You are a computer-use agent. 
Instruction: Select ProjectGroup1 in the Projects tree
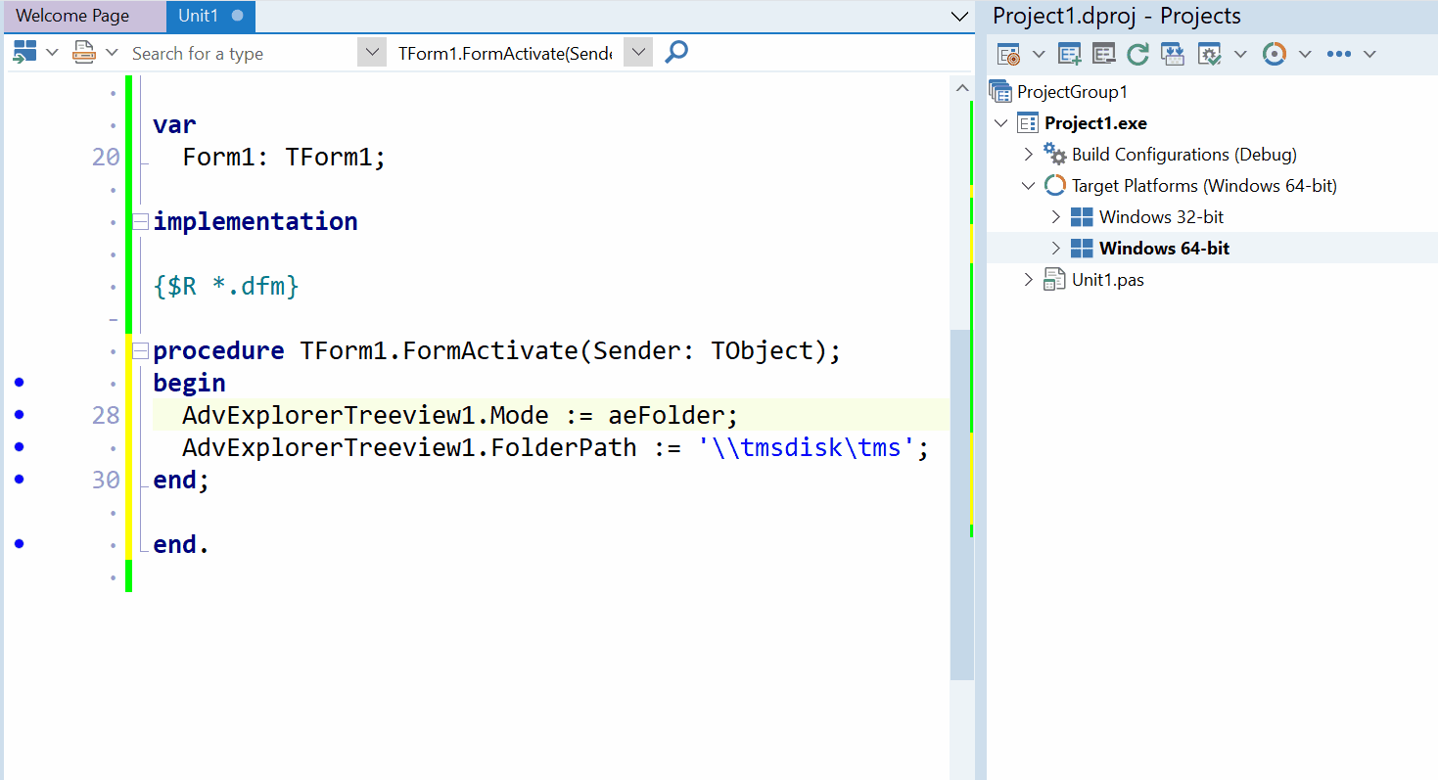[1072, 91]
